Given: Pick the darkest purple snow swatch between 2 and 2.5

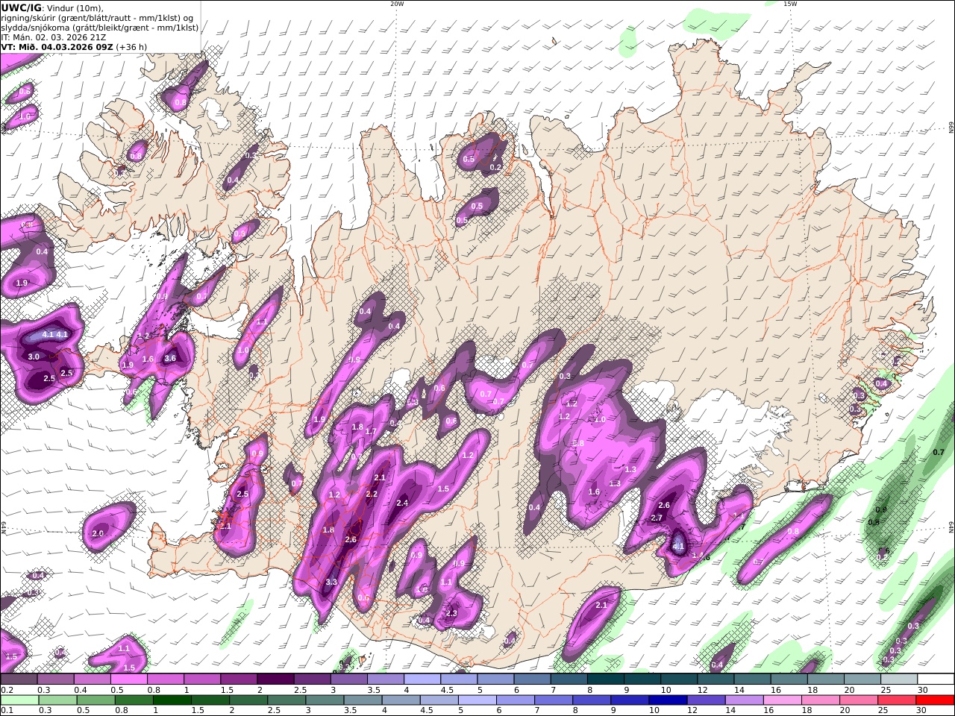Looking at the screenshot, I should [x=275, y=679].
